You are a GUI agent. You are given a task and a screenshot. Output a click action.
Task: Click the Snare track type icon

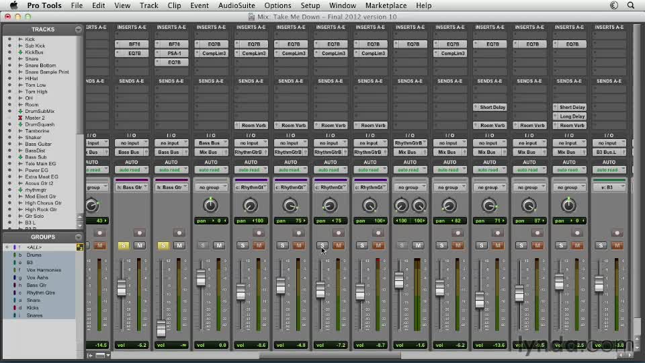pyautogui.click(x=20, y=59)
